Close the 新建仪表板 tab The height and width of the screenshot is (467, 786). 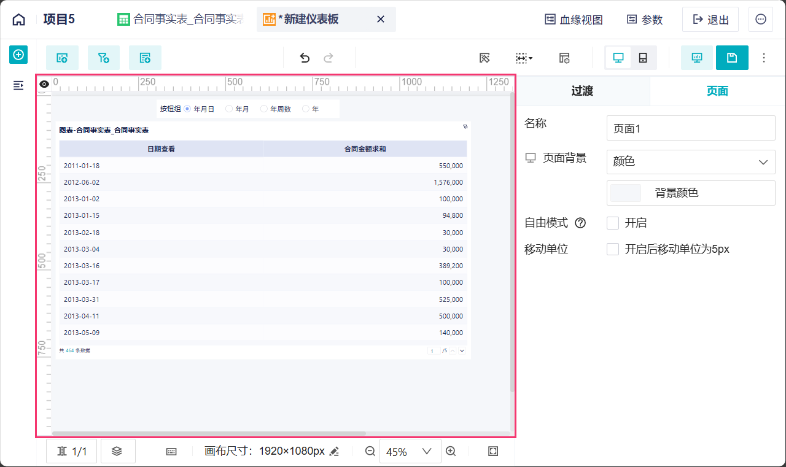381,20
